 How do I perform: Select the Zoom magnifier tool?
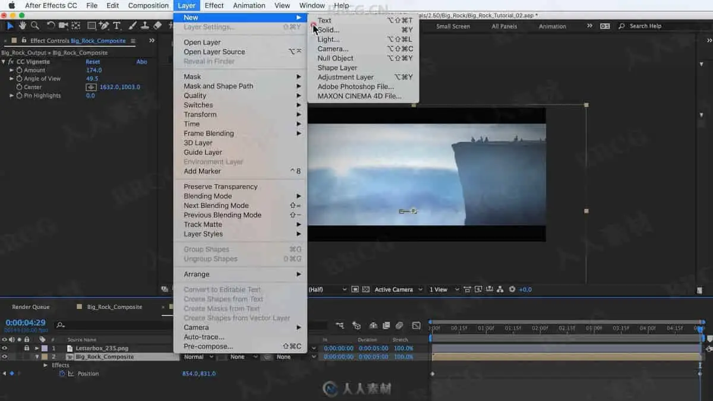(x=35, y=26)
